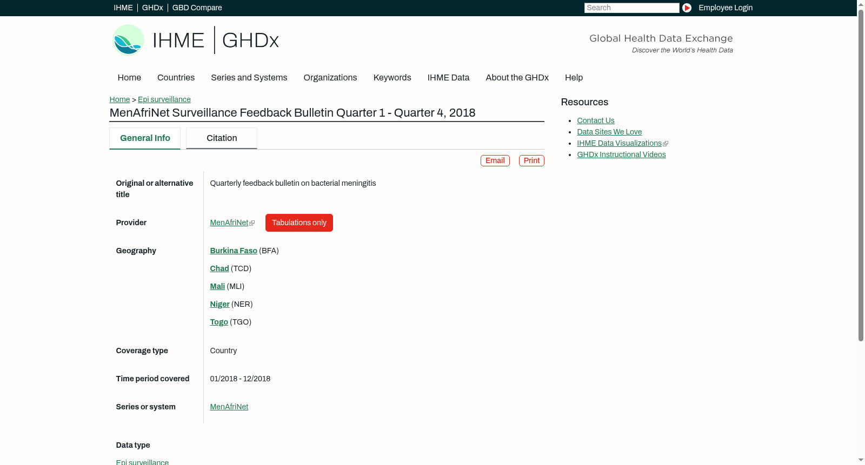Click the page title MenAfriNet Surveillance Feedback Bulletin

(292, 113)
